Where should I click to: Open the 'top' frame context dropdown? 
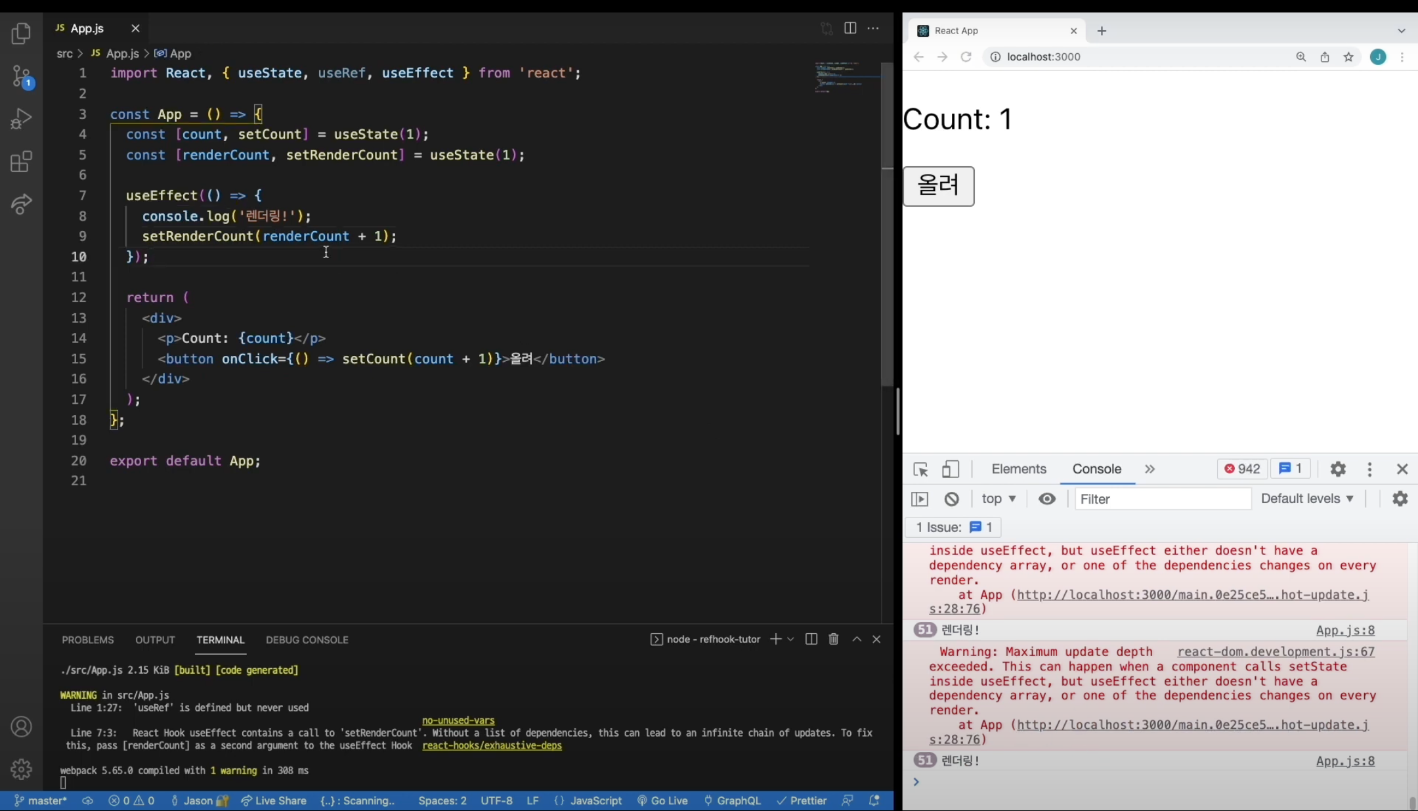pyautogui.click(x=998, y=499)
